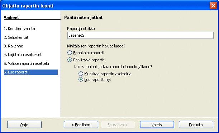
Task: Click the Minkälaisen raportin haluat luoda? label
Action: click(x=96, y=46)
